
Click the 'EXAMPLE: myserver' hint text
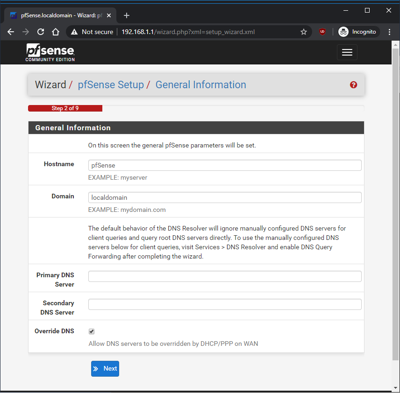118,178
